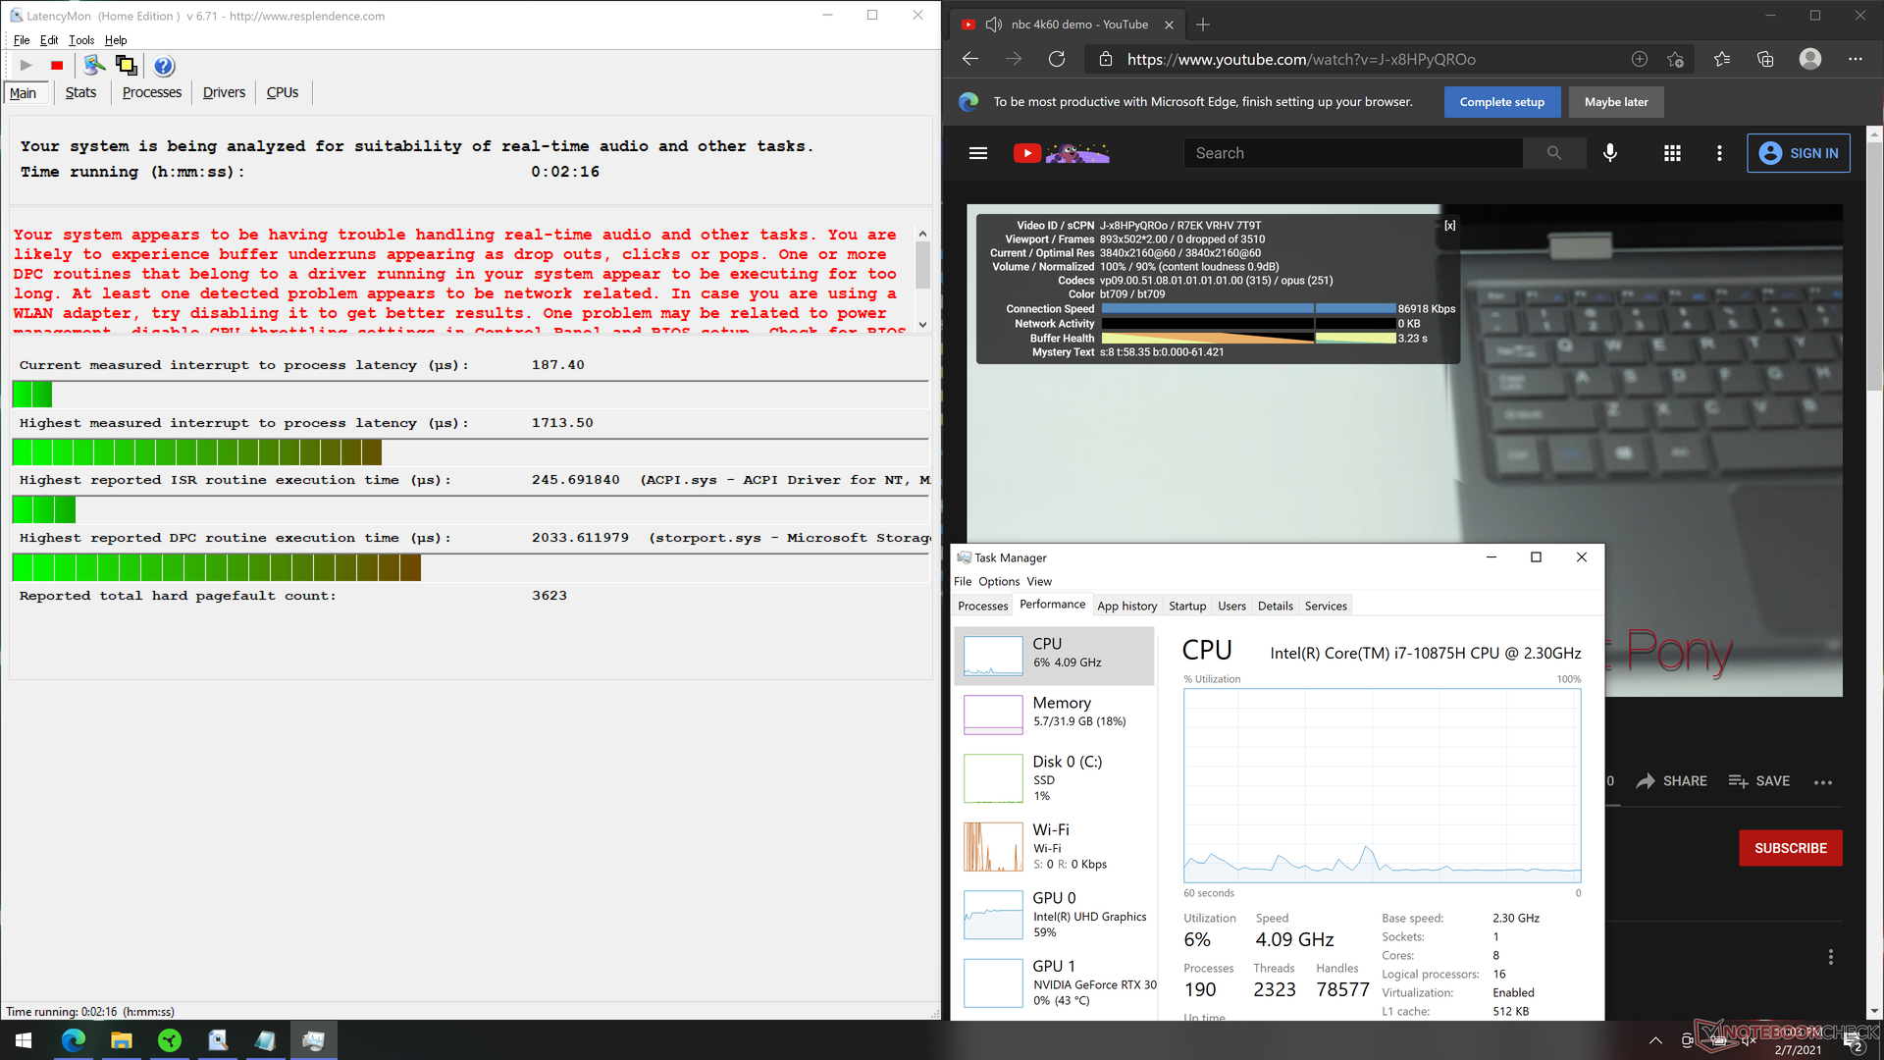Click the site lock icon in address bar

tap(1106, 59)
